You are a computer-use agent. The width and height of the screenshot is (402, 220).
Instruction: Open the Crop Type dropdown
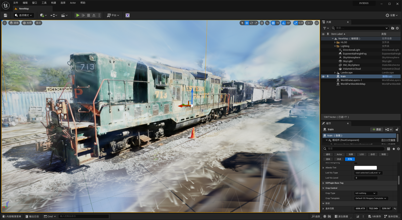click(365, 193)
